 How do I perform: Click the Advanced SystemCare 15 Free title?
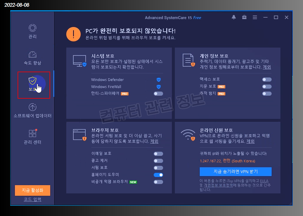point(173,18)
